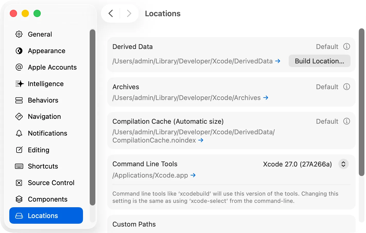Click the sidebar scrollbar
Screen dimensions: 366x233
[x=93, y=117]
